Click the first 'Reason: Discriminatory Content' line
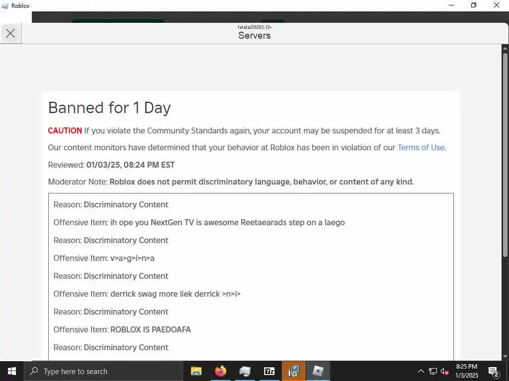Screen dimensions: 509x381 click(111, 205)
